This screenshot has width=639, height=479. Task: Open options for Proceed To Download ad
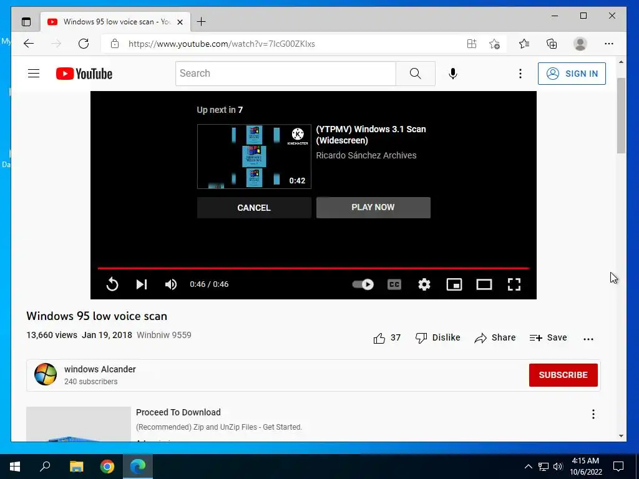point(593,414)
